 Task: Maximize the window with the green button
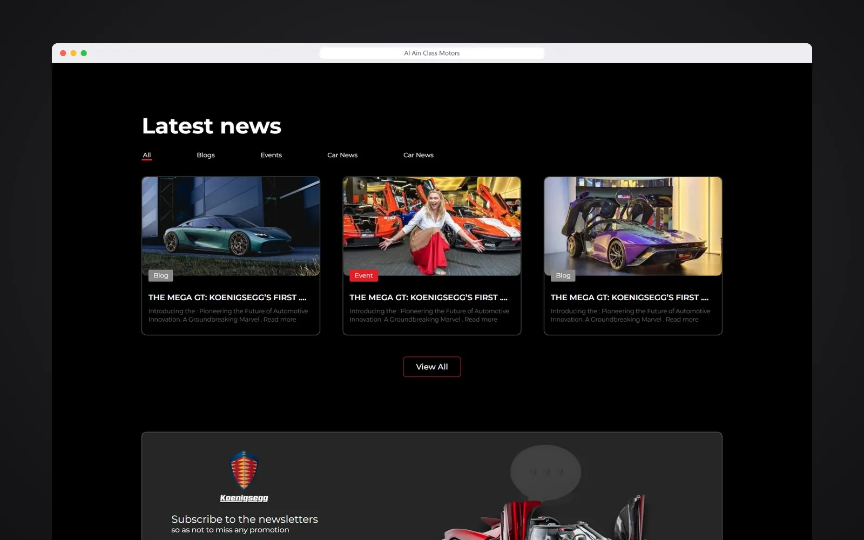84,53
